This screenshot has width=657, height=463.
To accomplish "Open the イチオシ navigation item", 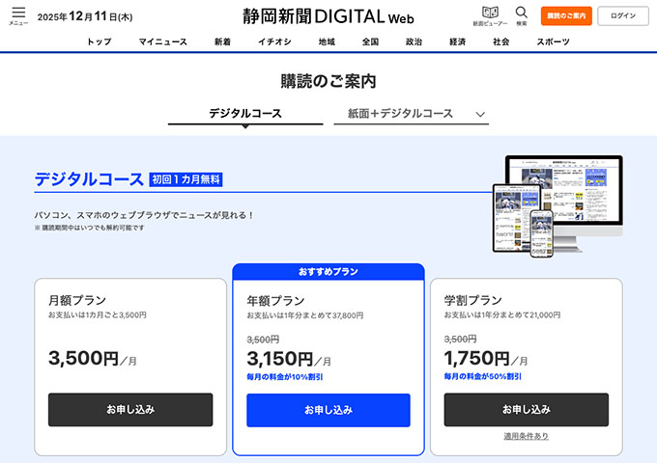I will [274, 41].
